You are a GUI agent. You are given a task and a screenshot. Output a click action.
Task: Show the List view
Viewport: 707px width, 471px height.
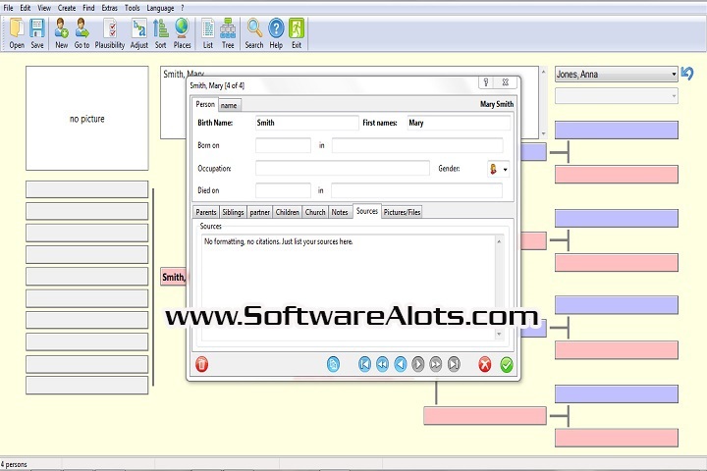[208, 33]
